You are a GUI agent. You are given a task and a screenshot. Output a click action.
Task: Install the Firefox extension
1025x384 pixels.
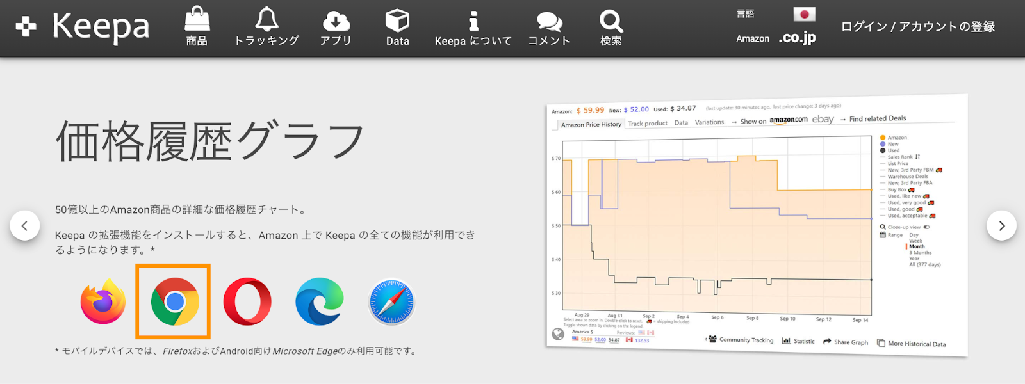(x=103, y=301)
